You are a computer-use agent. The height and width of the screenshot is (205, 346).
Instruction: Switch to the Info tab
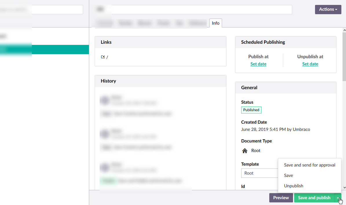click(x=215, y=23)
